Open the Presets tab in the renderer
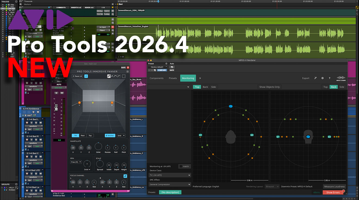The width and height of the screenshot is (359, 200). (x=173, y=78)
